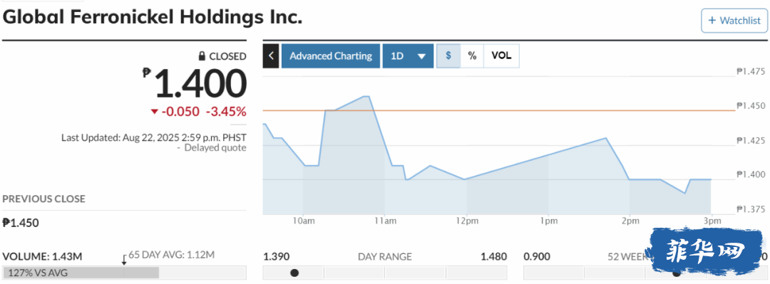
Task: Click the lock icon beside CLOSED
Action: pos(201,56)
